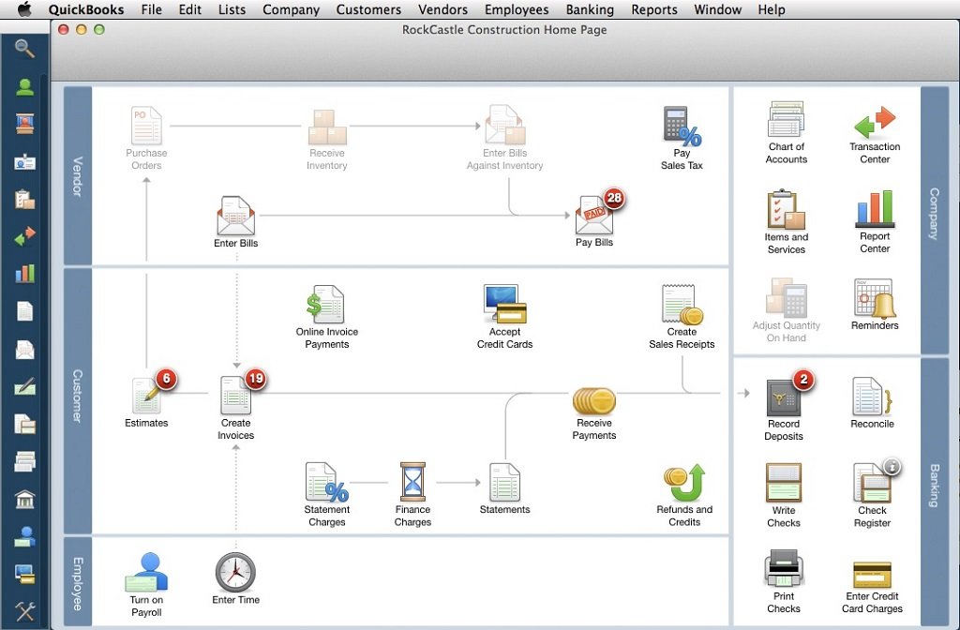The image size is (960, 630).
Task: Open the Banking menu in menu bar
Action: pos(590,9)
